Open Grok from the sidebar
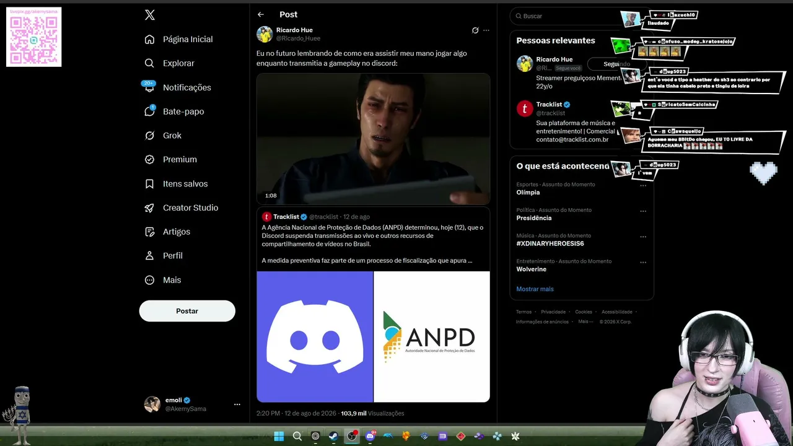 pyautogui.click(x=163, y=136)
